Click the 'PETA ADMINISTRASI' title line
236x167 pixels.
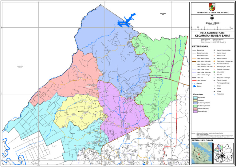pos(212,33)
